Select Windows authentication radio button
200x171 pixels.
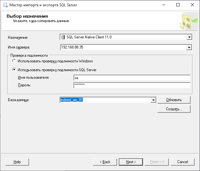(14, 61)
